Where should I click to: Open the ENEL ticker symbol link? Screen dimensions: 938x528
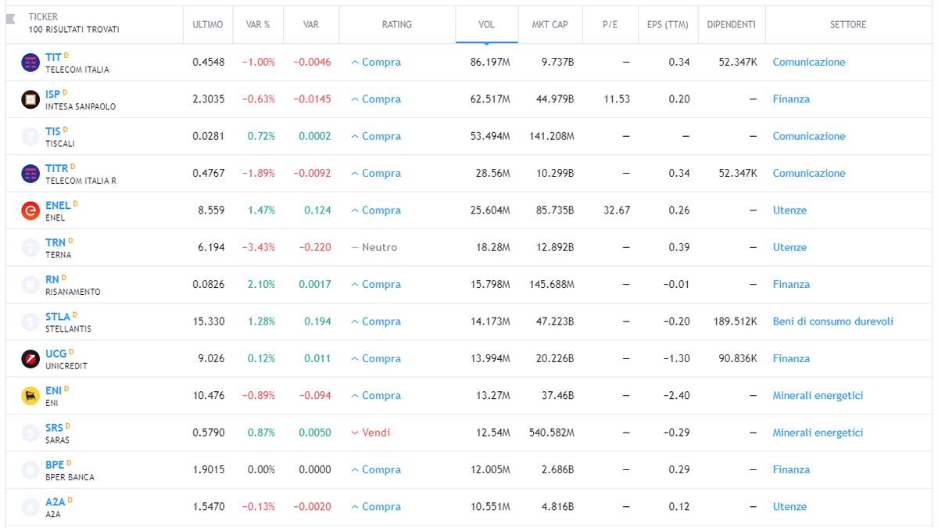[58, 206]
